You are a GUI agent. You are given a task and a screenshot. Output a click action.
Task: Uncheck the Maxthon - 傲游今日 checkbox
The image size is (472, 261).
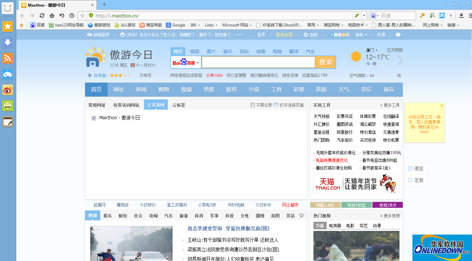tap(94, 118)
